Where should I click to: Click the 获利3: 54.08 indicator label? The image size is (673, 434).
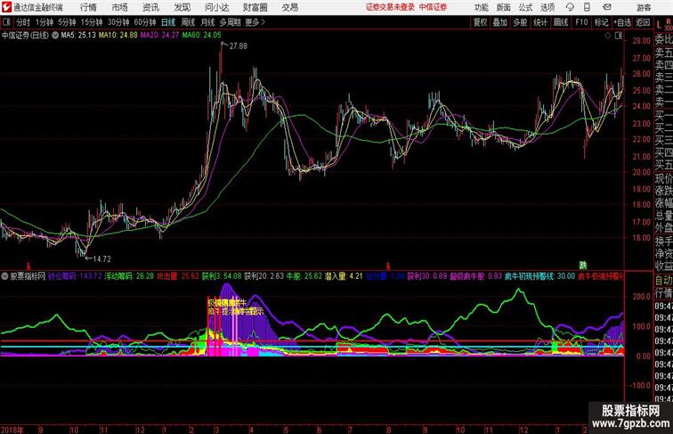click(222, 276)
